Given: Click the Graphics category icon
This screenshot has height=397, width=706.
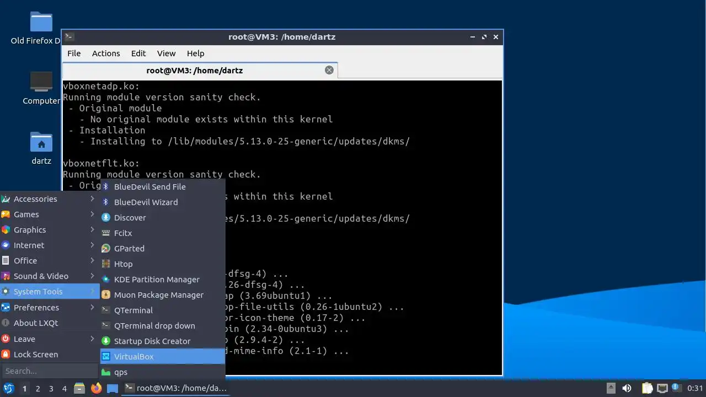Looking at the screenshot, I should pos(6,230).
